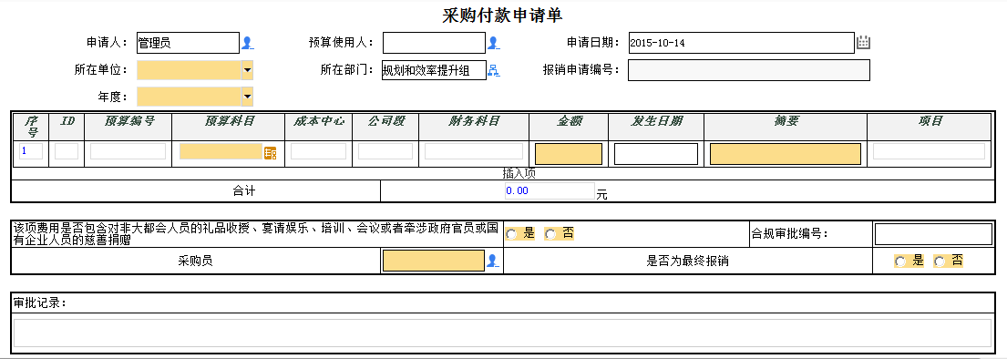This screenshot has width=1007, height=359.
Task: Click the 插入项 link
Action: coord(519,173)
